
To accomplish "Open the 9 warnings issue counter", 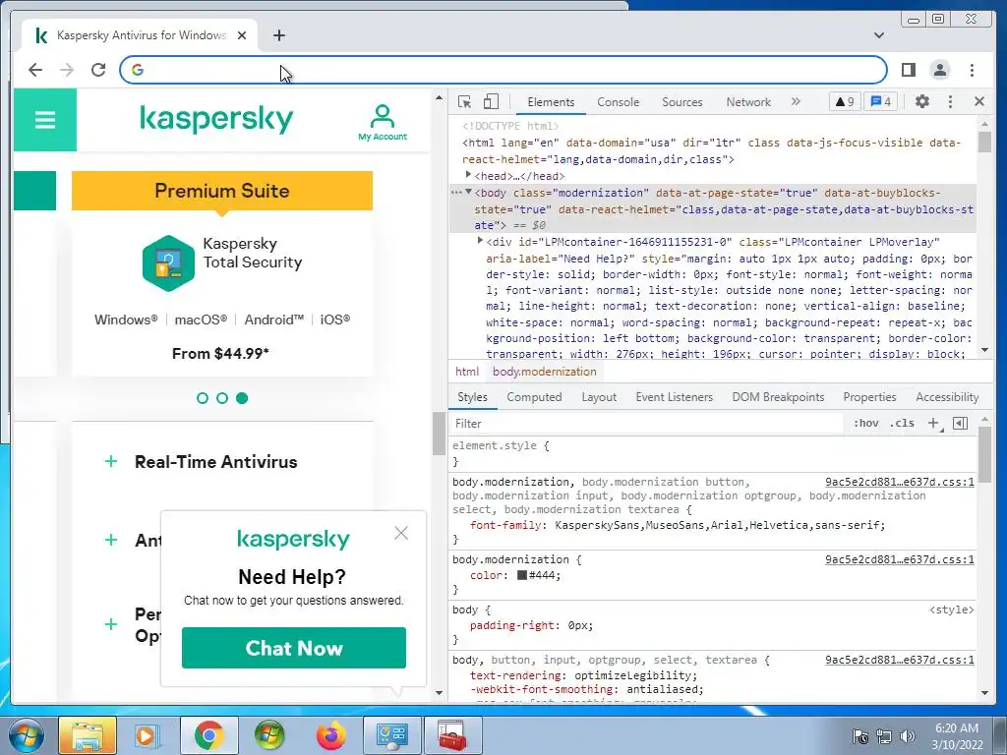I will (x=845, y=101).
